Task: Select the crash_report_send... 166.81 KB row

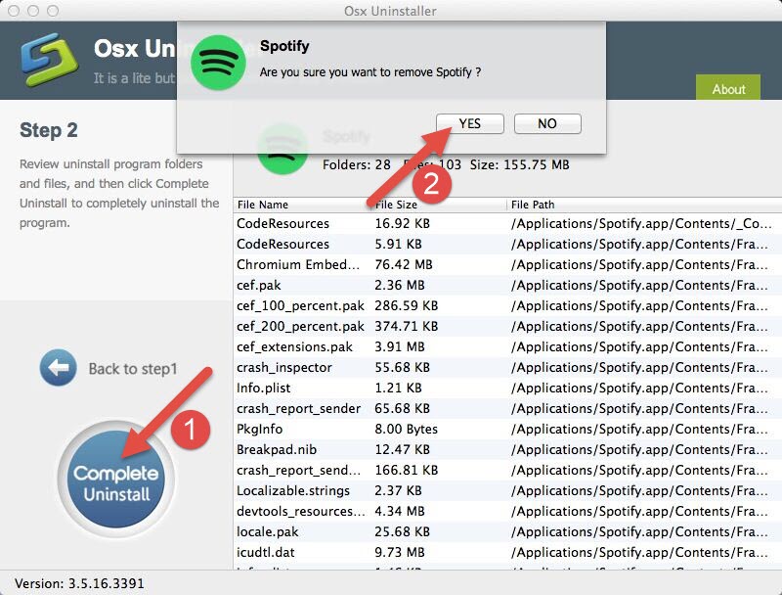Action: [507, 470]
